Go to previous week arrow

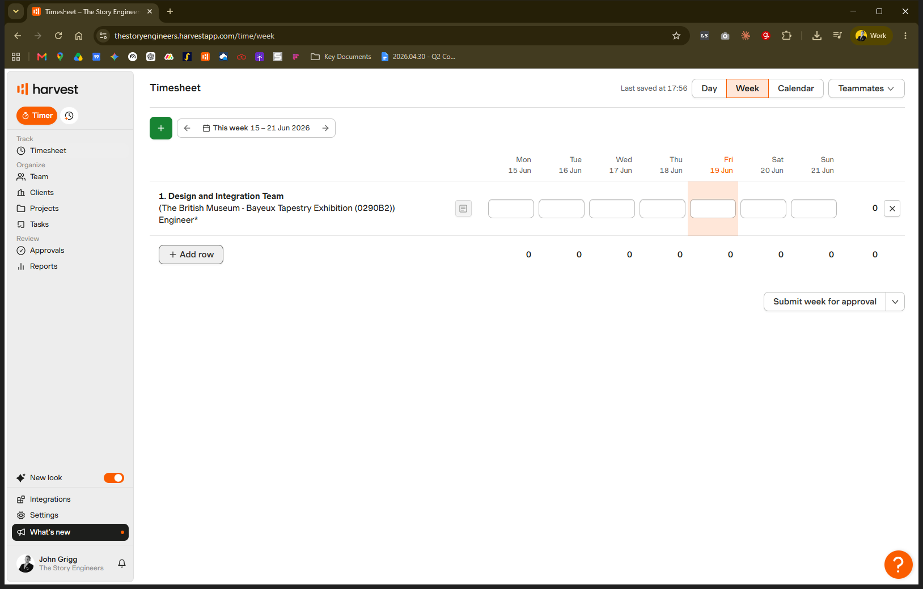pos(187,128)
